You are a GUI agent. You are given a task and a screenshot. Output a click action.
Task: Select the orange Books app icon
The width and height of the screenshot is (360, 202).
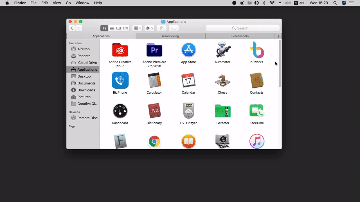pos(188,141)
